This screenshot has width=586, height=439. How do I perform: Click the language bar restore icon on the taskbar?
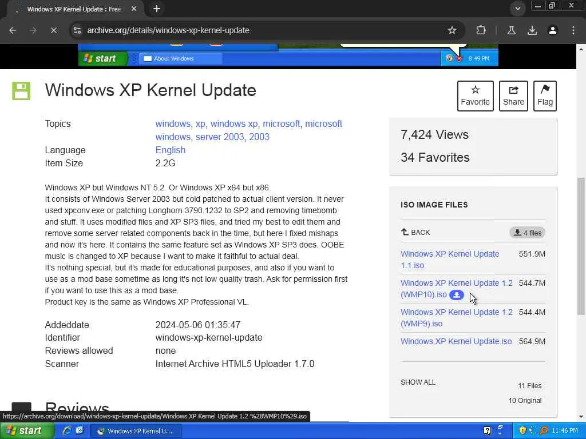[x=500, y=428]
